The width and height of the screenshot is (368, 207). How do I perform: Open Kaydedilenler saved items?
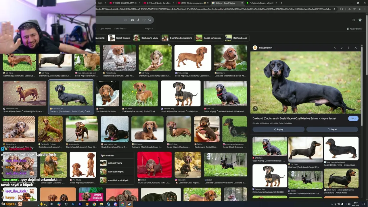[x=354, y=29]
